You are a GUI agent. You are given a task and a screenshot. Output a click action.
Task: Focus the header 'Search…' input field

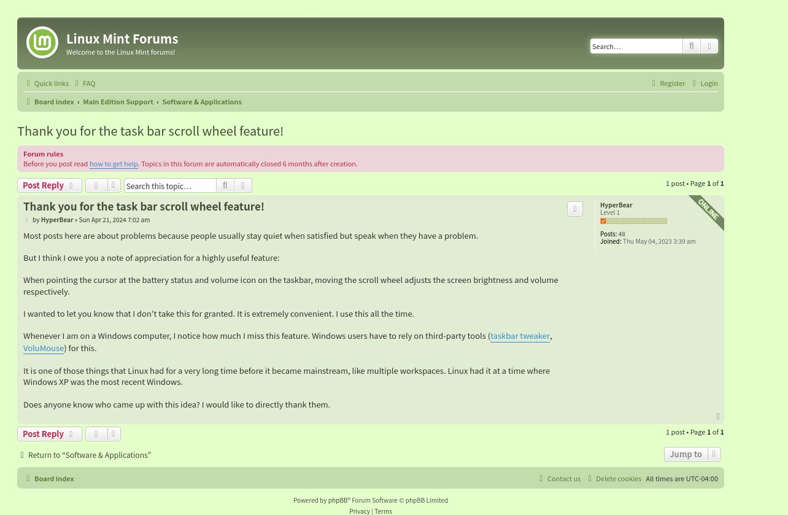(x=636, y=46)
